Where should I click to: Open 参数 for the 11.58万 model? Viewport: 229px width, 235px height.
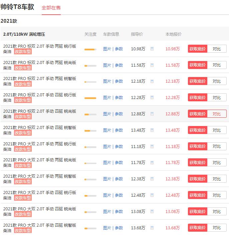[x=119, y=65]
